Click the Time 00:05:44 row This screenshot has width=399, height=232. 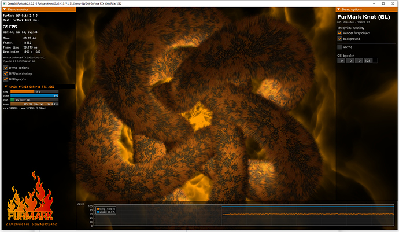(20, 38)
